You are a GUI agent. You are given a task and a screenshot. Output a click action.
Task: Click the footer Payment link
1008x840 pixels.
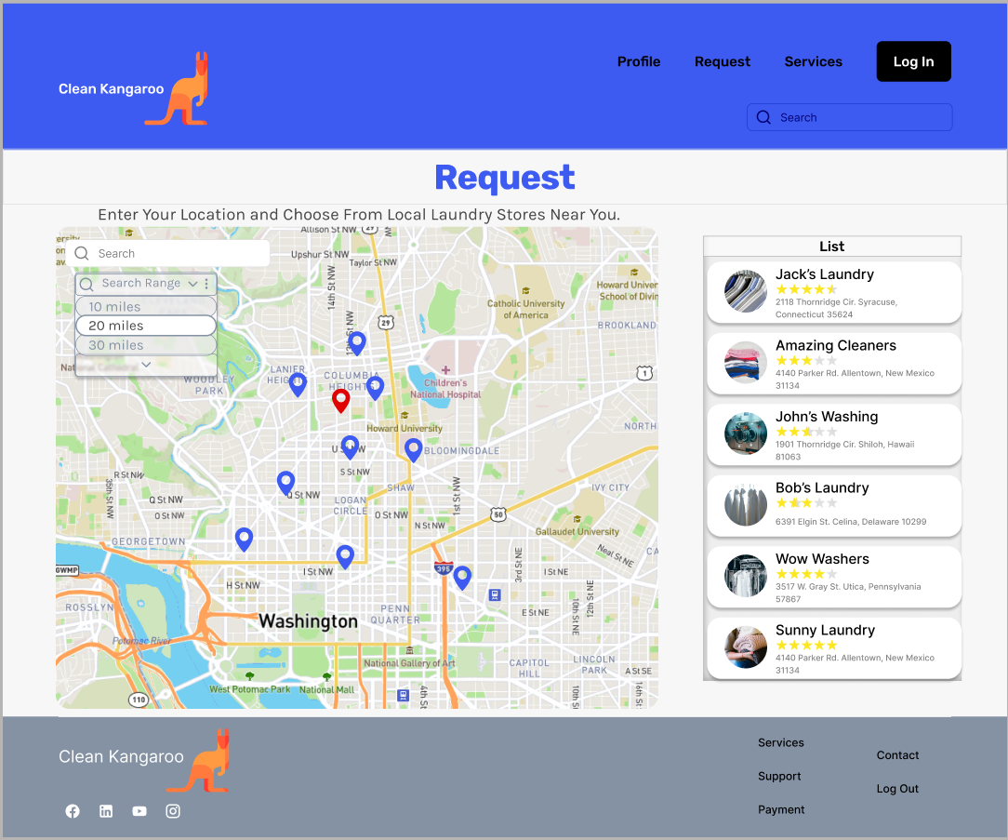(x=781, y=810)
